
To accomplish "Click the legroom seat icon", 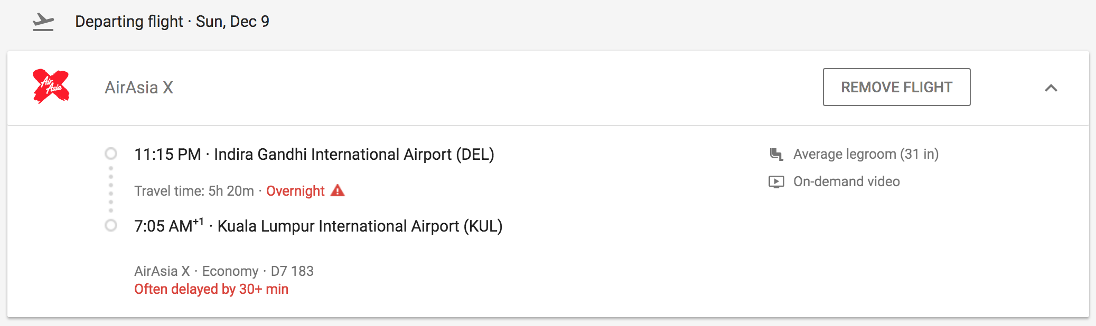I will 776,154.
